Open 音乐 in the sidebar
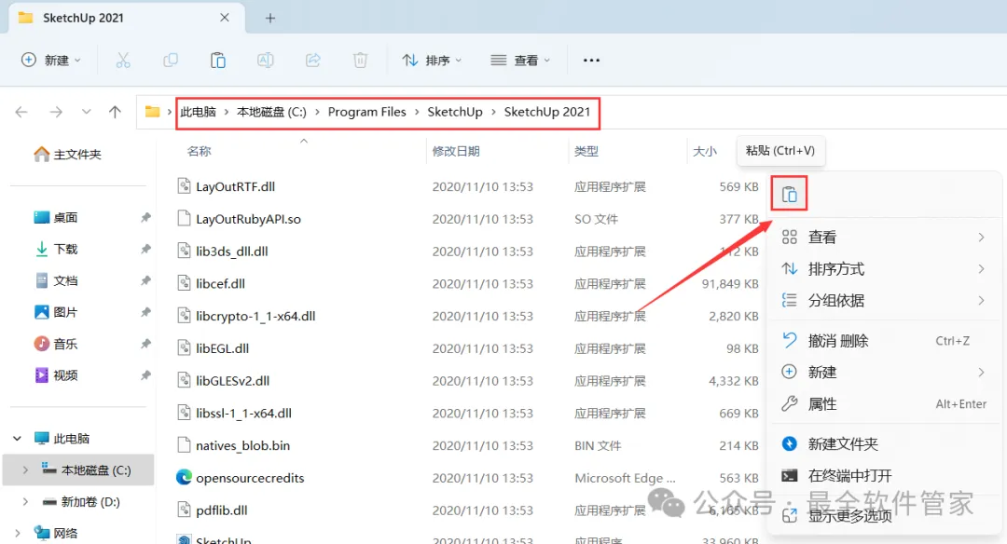 point(56,343)
